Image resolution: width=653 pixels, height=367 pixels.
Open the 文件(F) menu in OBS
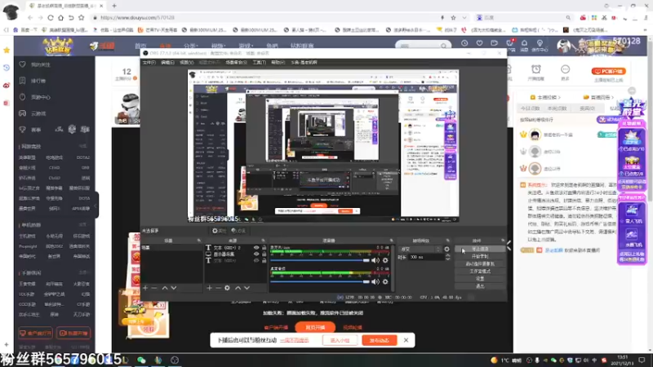(149, 62)
